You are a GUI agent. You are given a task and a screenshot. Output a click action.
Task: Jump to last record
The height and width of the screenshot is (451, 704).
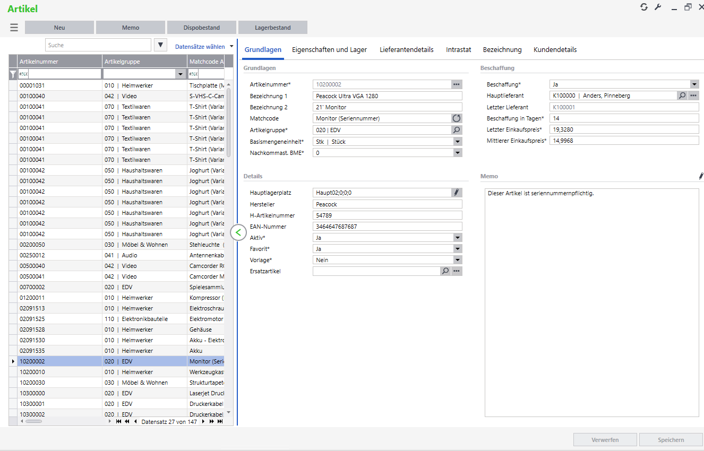[220, 421]
